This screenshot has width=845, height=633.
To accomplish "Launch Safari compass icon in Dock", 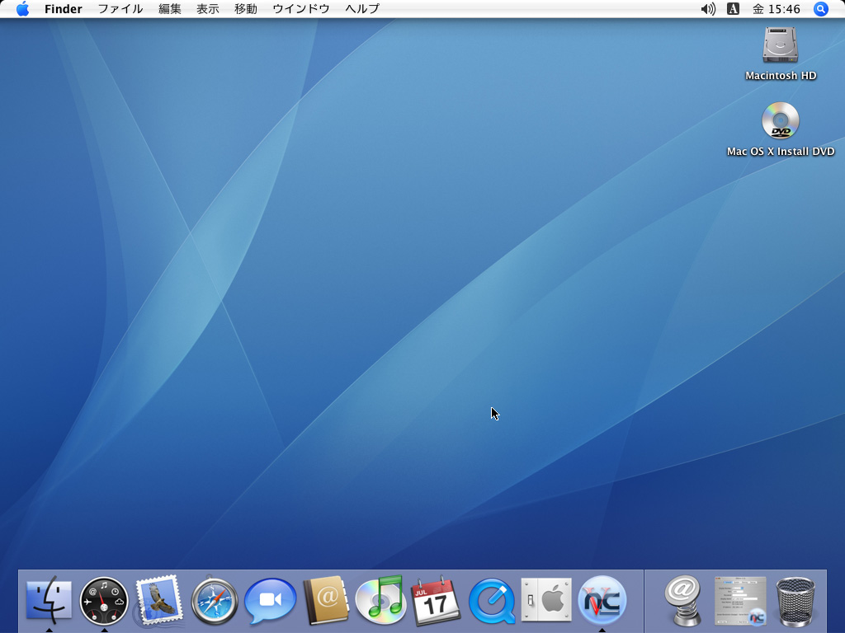I will pyautogui.click(x=215, y=601).
